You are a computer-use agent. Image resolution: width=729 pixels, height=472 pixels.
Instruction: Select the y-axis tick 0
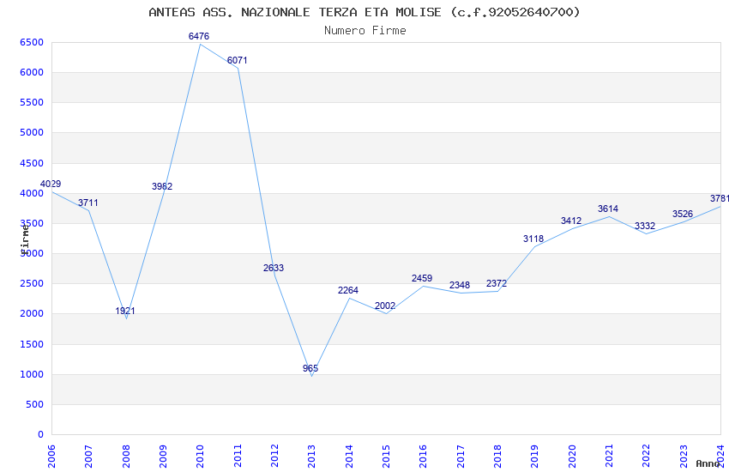(41, 435)
